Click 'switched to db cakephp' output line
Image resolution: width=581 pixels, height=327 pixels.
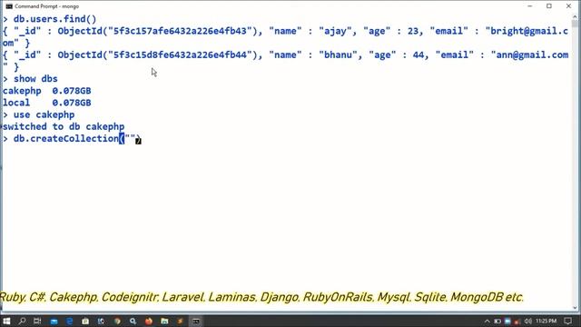(64, 126)
